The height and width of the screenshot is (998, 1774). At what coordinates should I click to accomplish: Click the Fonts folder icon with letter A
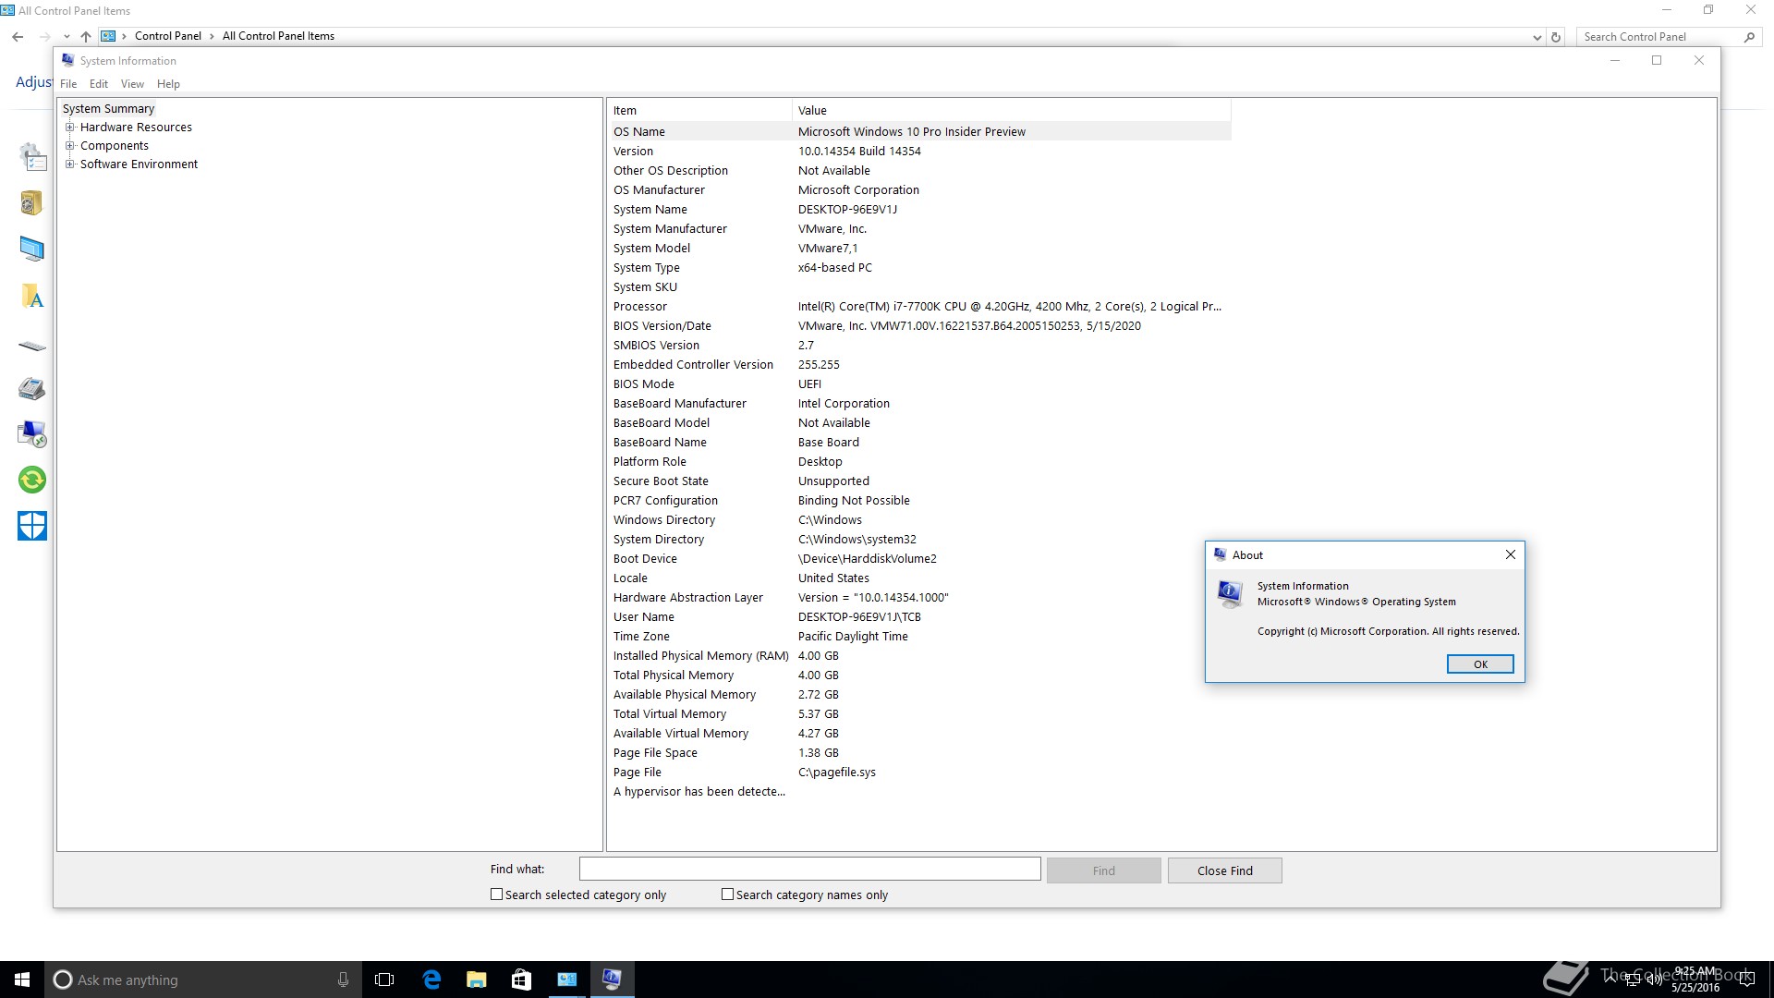pyautogui.click(x=32, y=296)
